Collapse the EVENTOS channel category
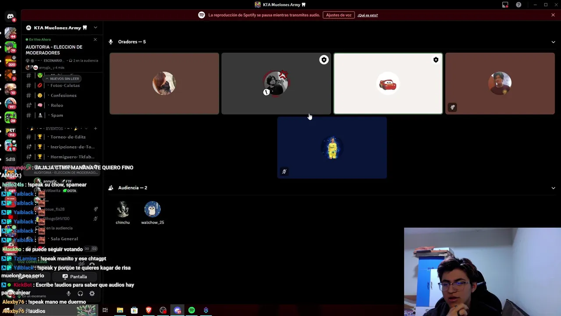 [54, 129]
